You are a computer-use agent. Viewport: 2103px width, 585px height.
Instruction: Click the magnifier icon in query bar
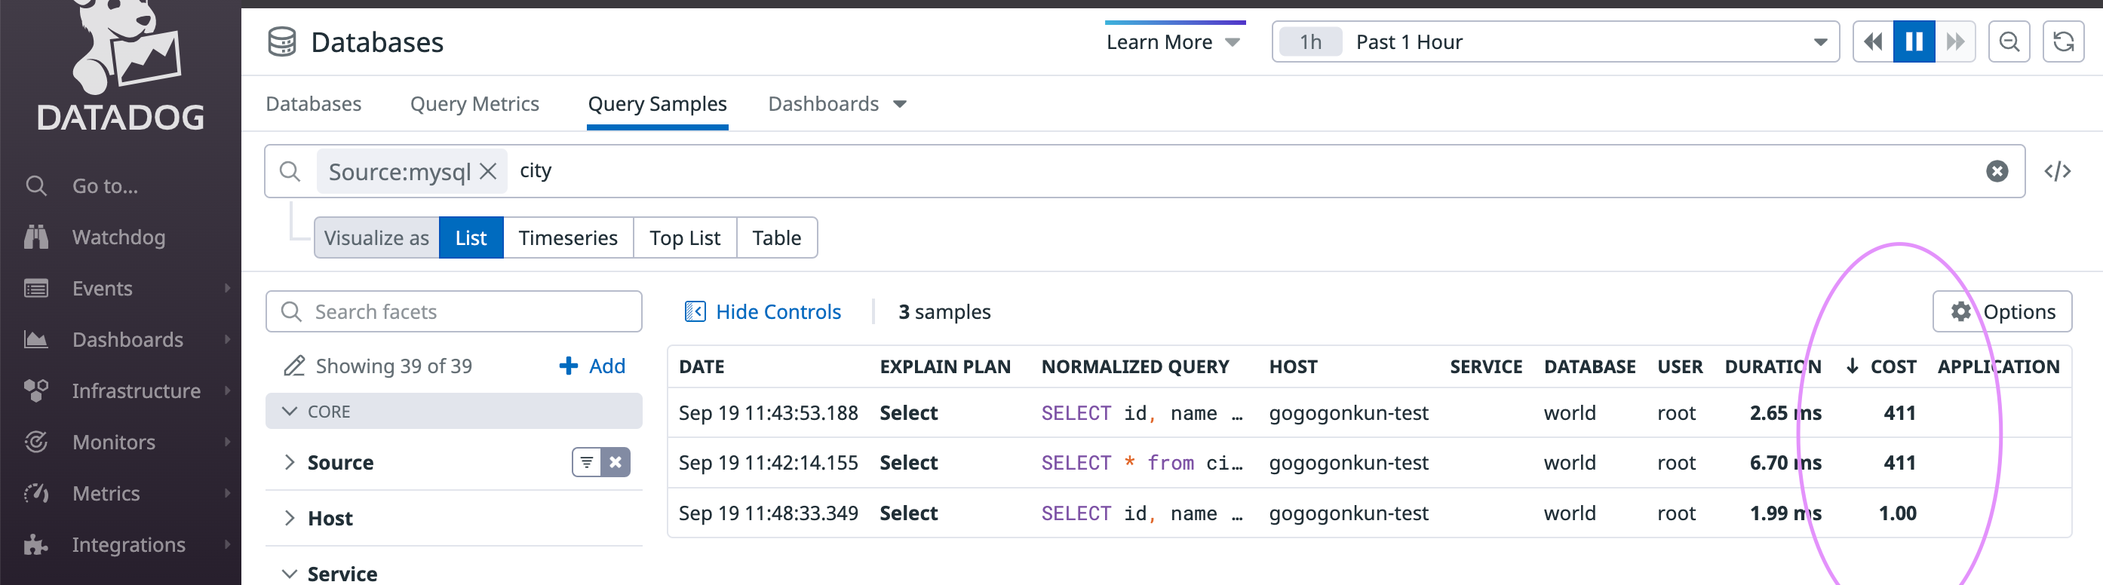(290, 171)
